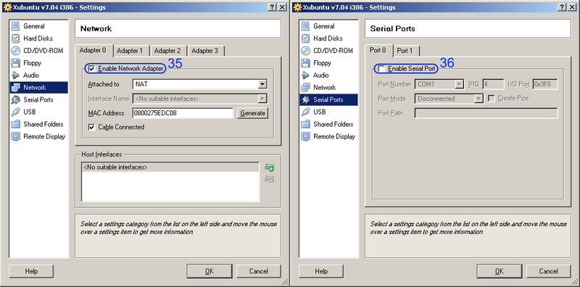This screenshot has height=287, width=580.
Task: Click the Shared Folders icon in the Serial Ports window
Action: pyautogui.click(x=305, y=124)
